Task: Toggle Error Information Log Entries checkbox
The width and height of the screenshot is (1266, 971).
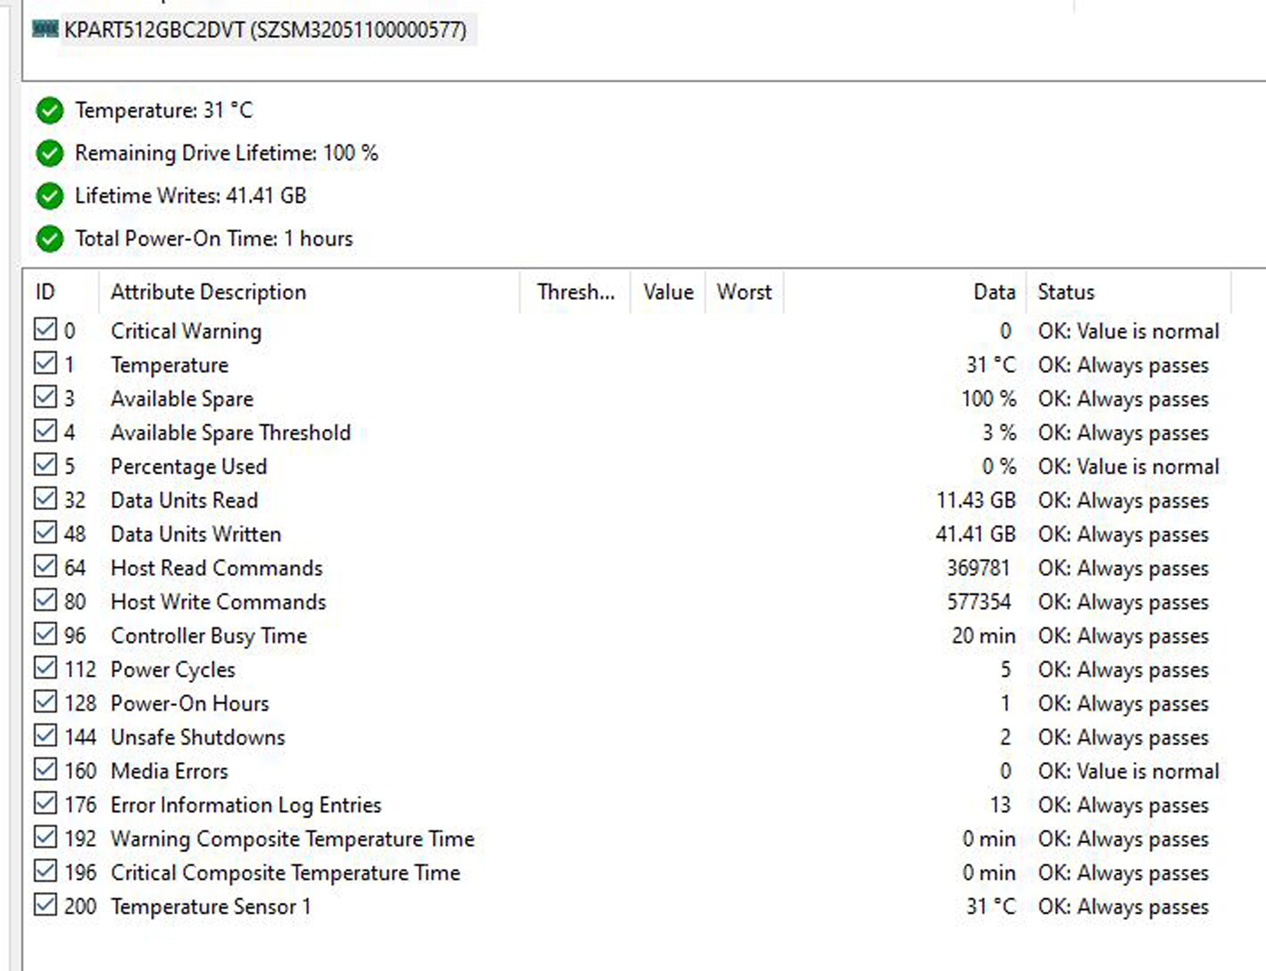Action: coord(45,803)
